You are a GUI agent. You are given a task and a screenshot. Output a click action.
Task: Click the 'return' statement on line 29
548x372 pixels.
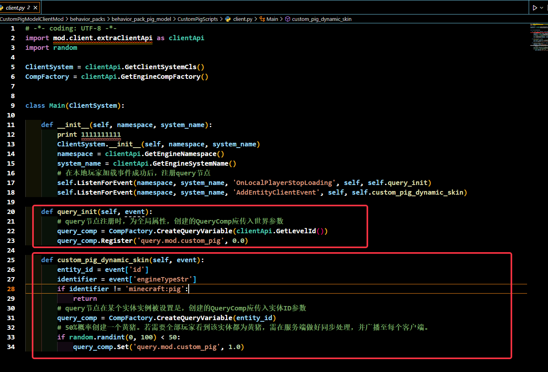coord(85,298)
